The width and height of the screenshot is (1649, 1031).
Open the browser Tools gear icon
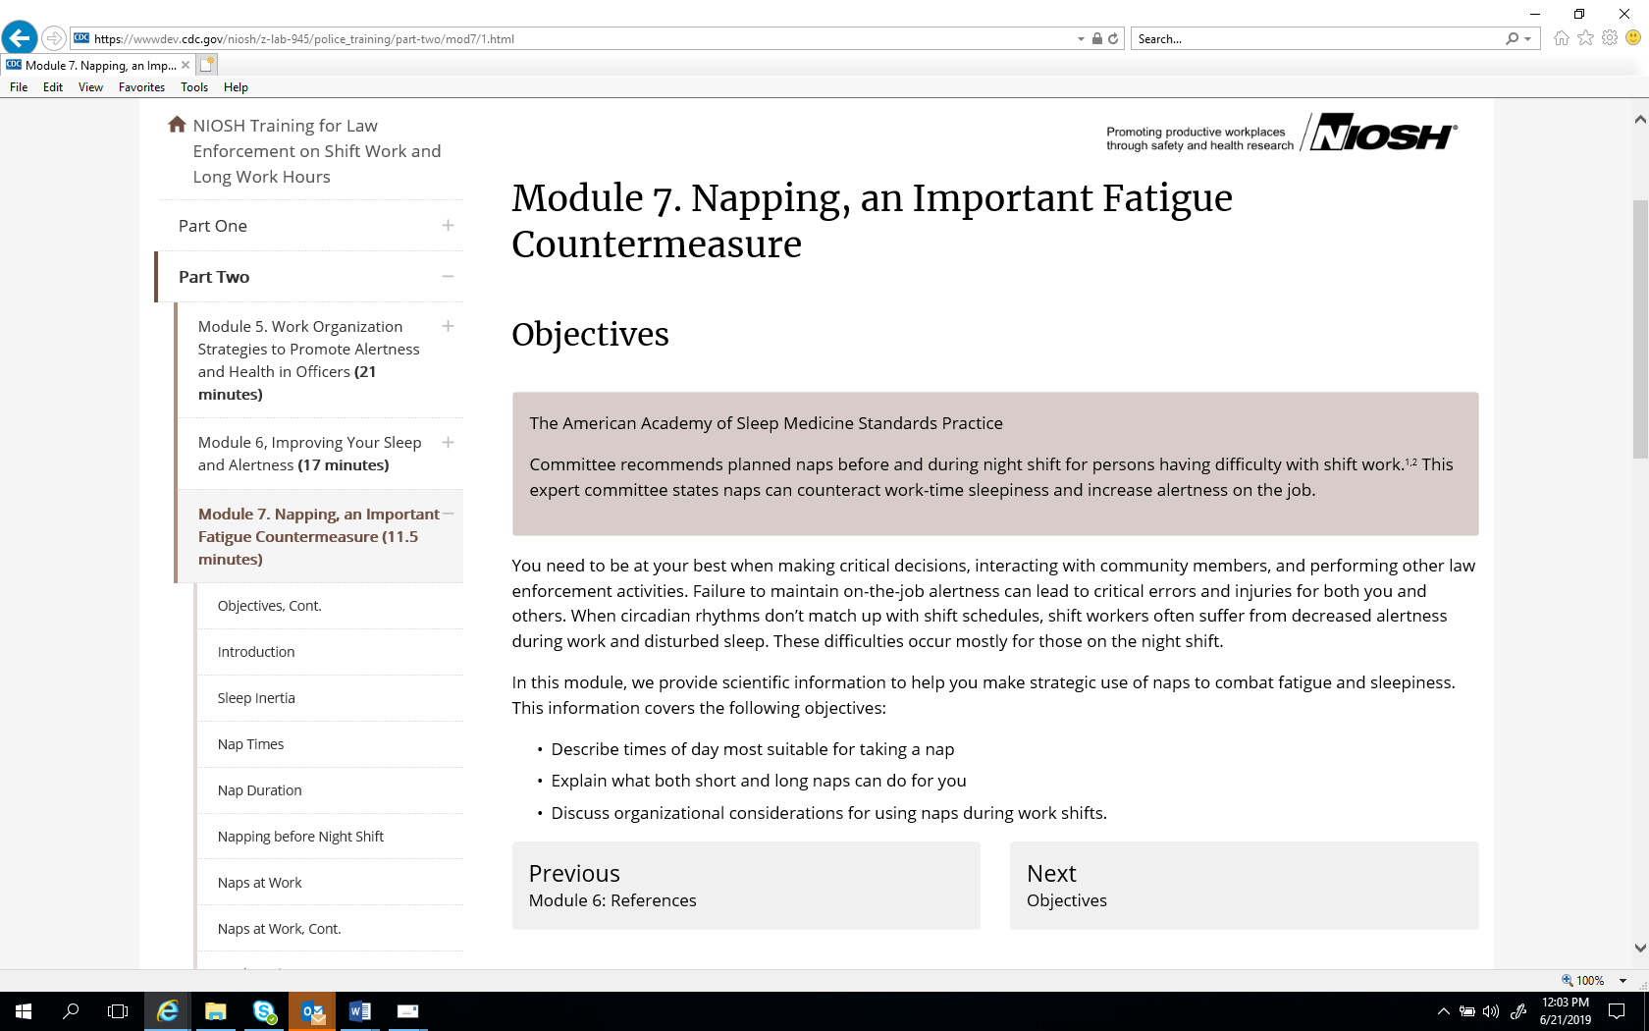(1610, 38)
